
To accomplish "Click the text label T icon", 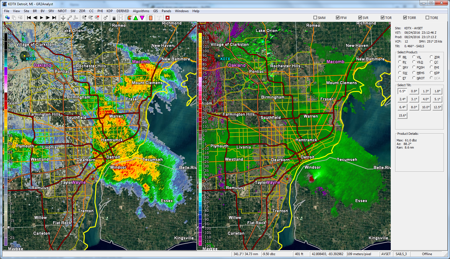I will pyautogui.click(x=159, y=18).
